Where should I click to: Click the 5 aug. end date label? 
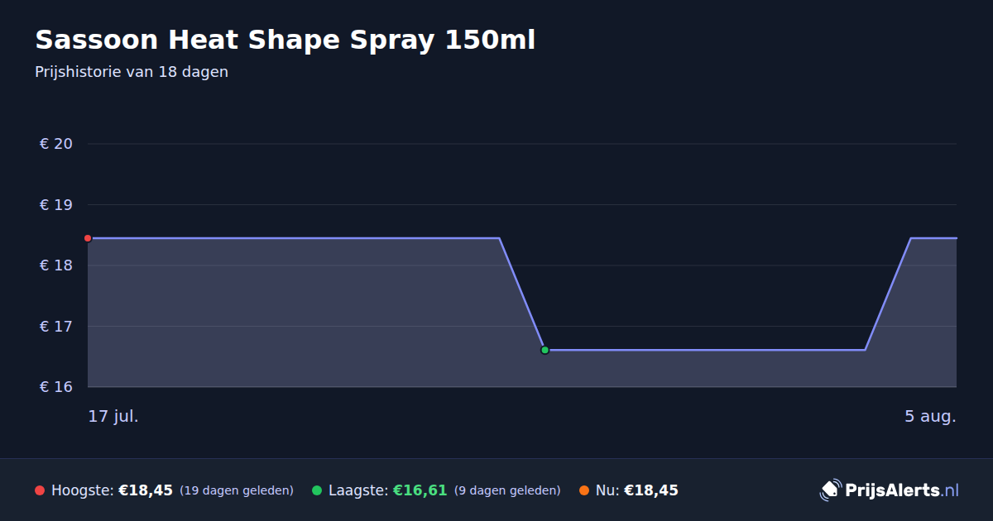point(930,416)
